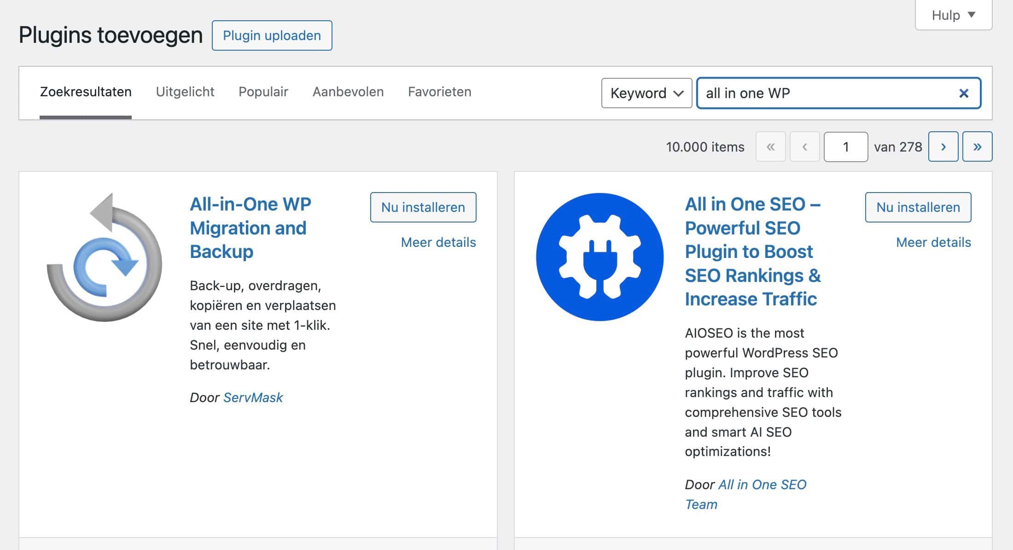
Task: Switch to the Zoekresultaten tab
Action: pos(86,92)
